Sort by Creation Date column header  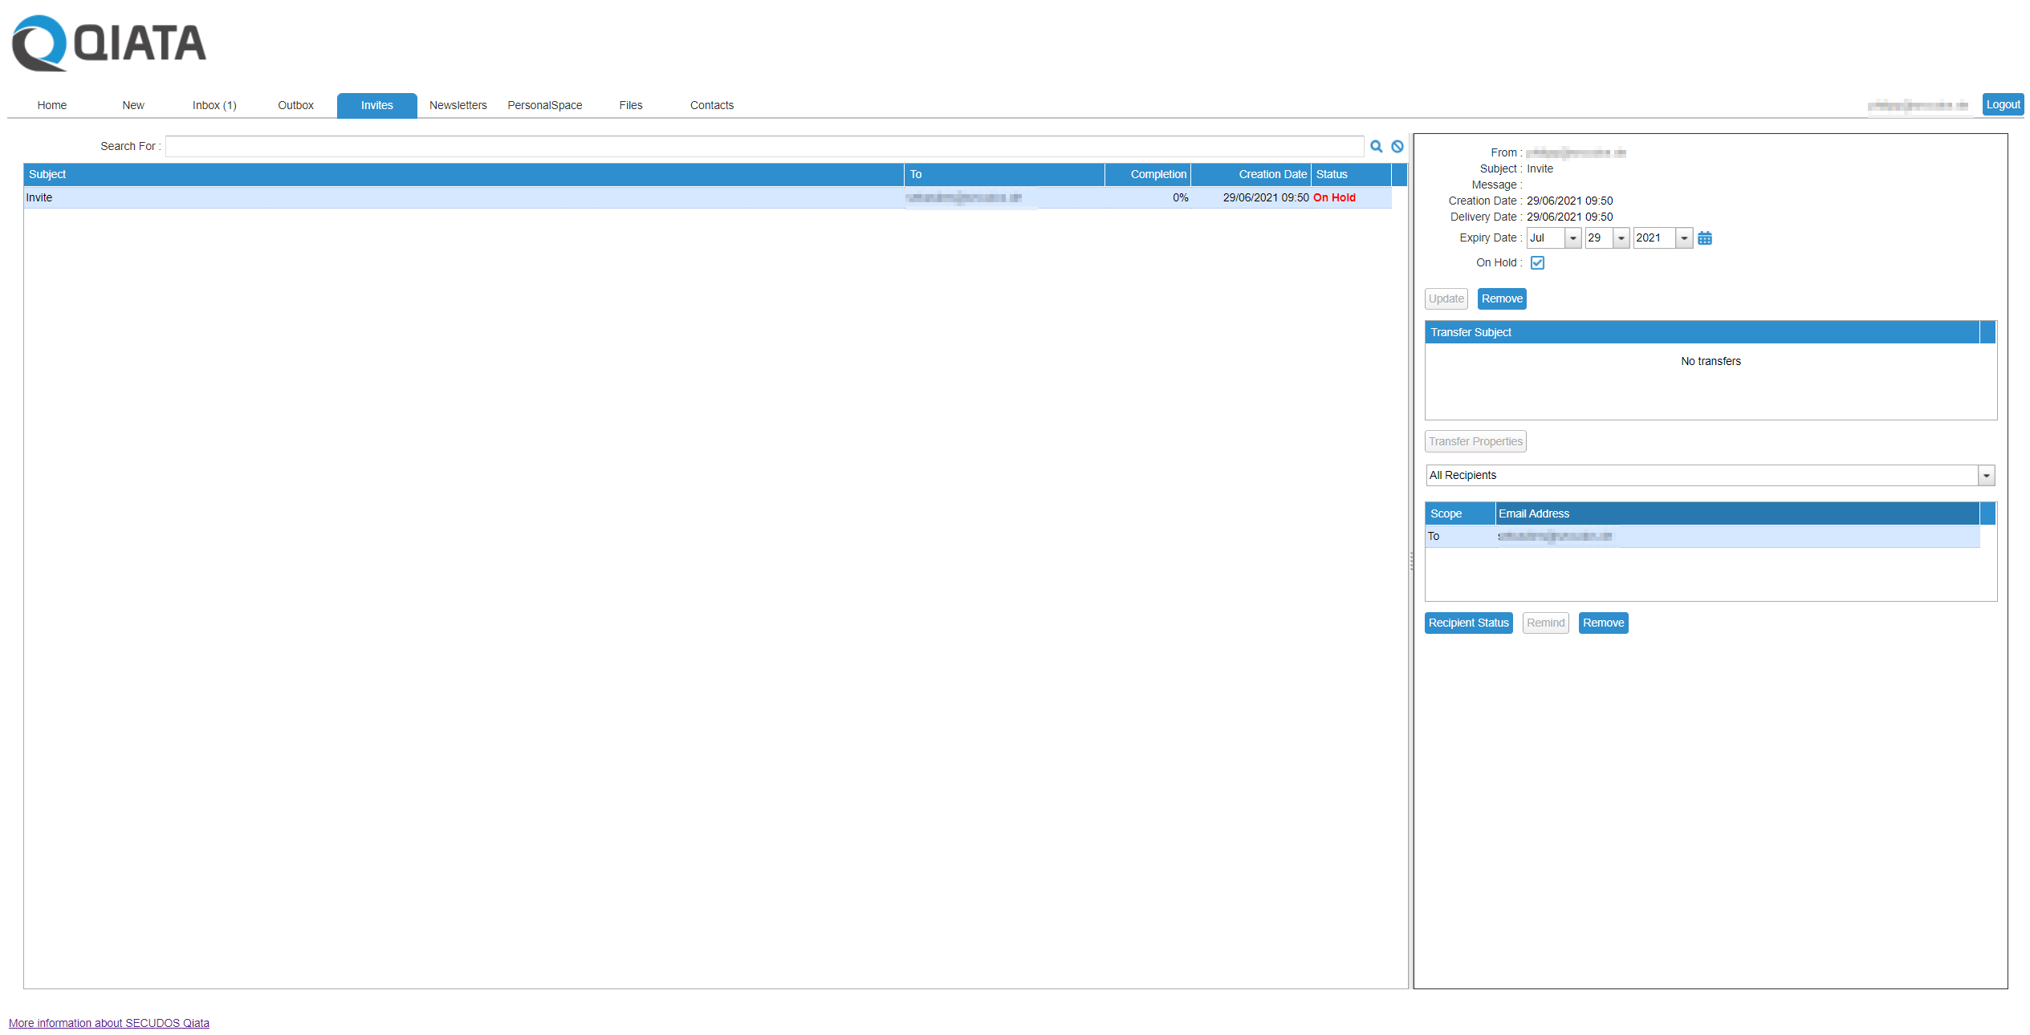click(1271, 174)
